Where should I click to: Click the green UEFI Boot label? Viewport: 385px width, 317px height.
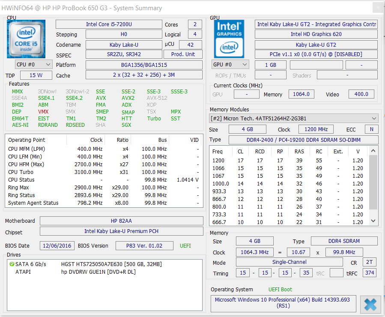click(x=280, y=290)
